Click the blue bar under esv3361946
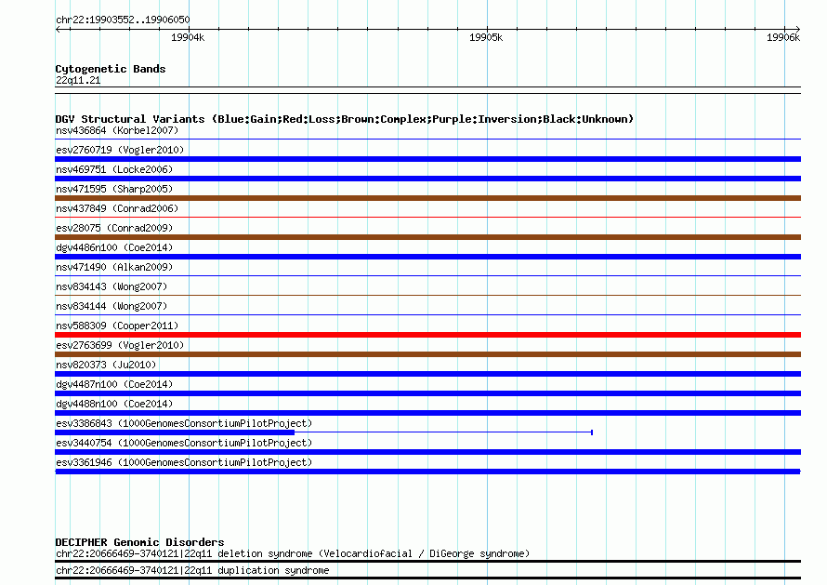 click(x=427, y=472)
